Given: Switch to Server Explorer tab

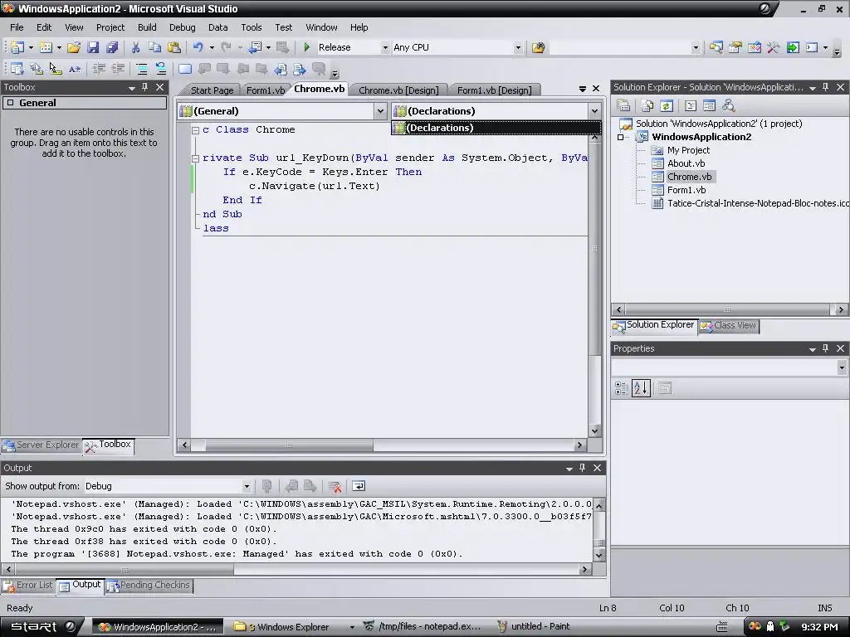Looking at the screenshot, I should (x=42, y=445).
